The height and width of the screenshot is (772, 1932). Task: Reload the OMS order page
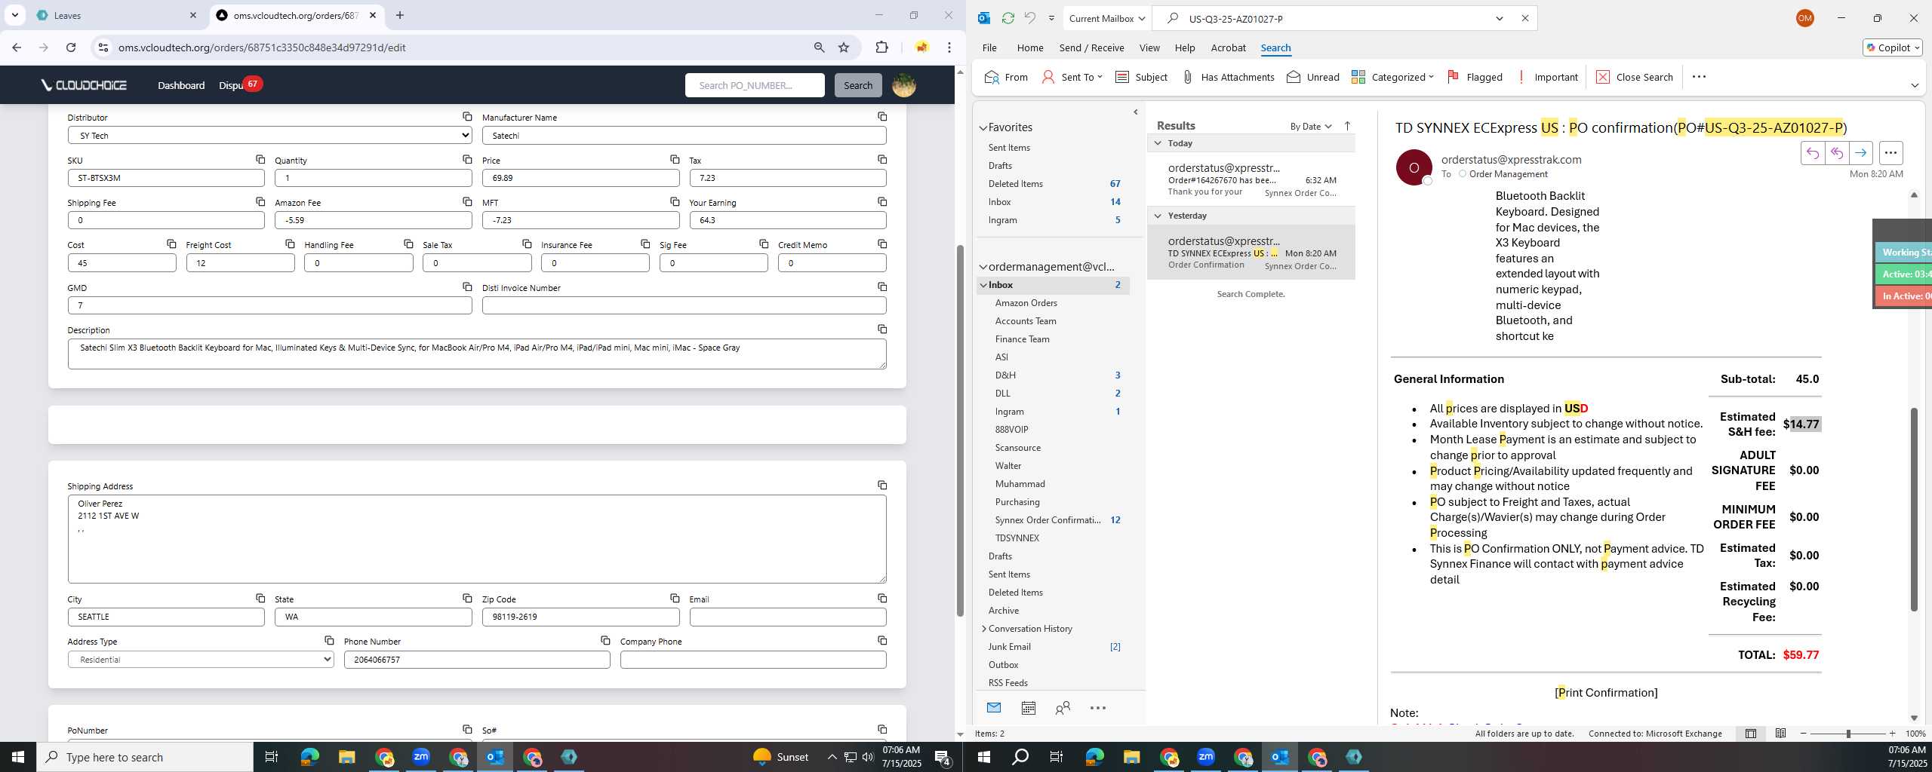71,47
